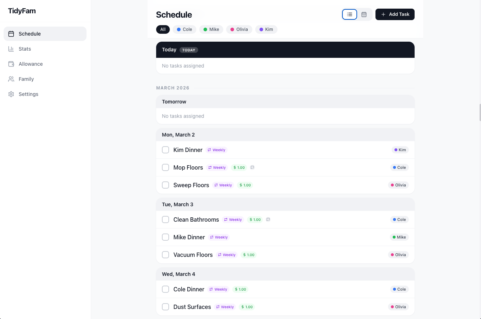Screen dimensions: 481x319
Task: Complete the Vacuum Floors task
Action: (165, 255)
